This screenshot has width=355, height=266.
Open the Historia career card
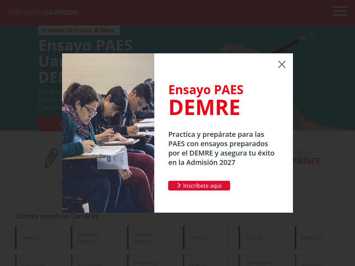point(205,238)
